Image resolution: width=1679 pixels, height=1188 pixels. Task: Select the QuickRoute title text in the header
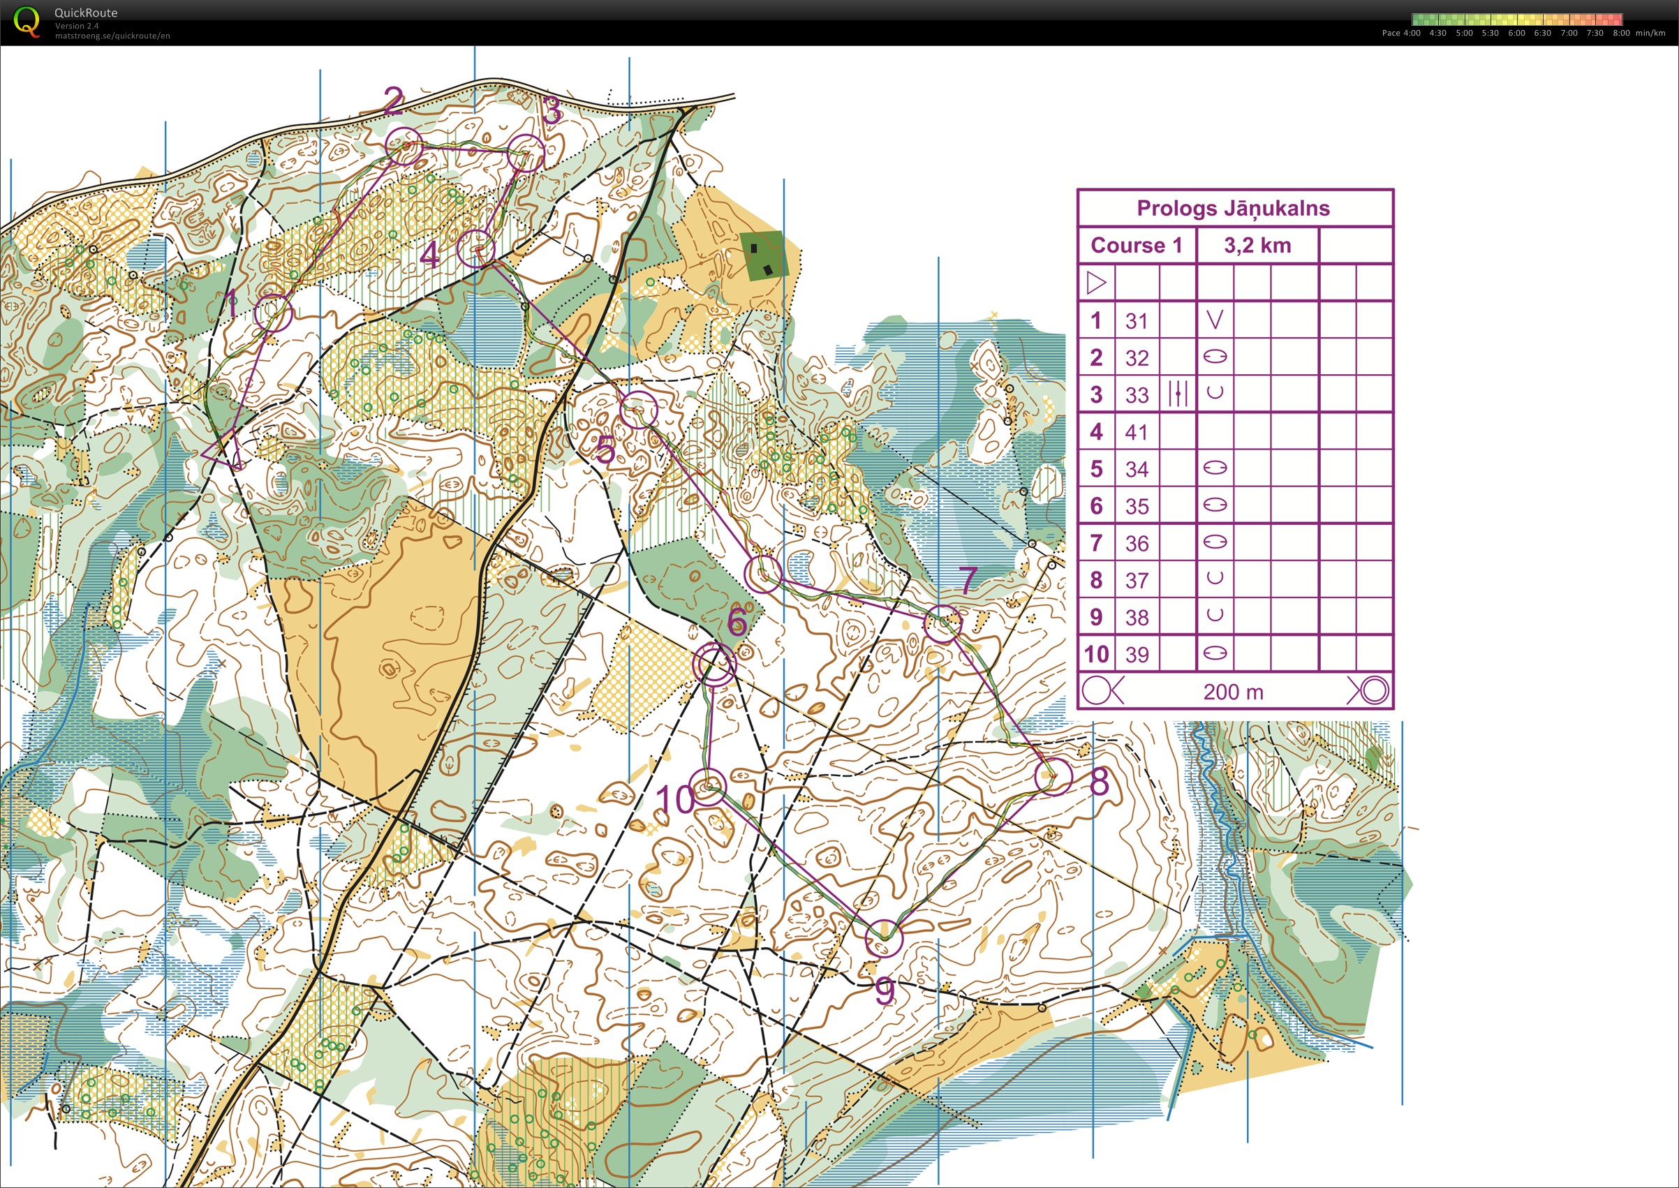[86, 13]
